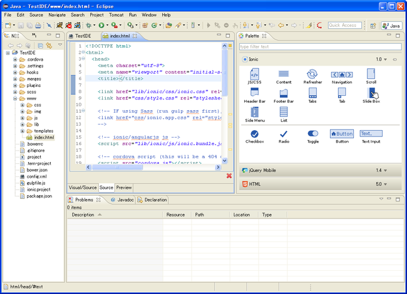
Task: Open the Navigate menu
Action: pos(57,15)
